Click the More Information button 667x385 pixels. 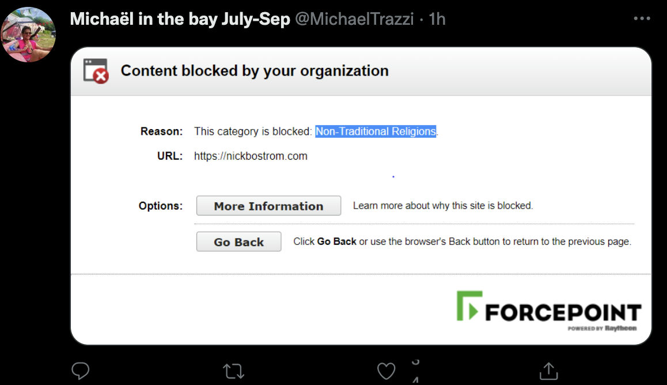pos(268,206)
